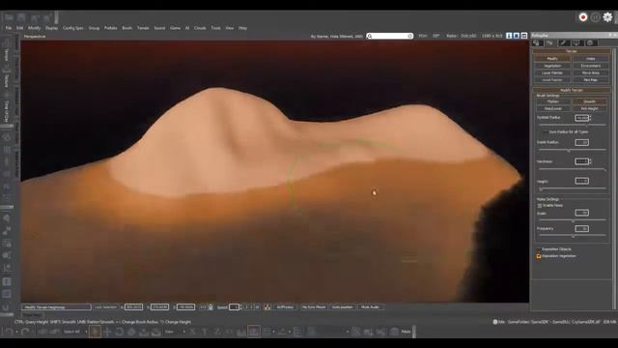Click the Goto position button

(x=343, y=307)
